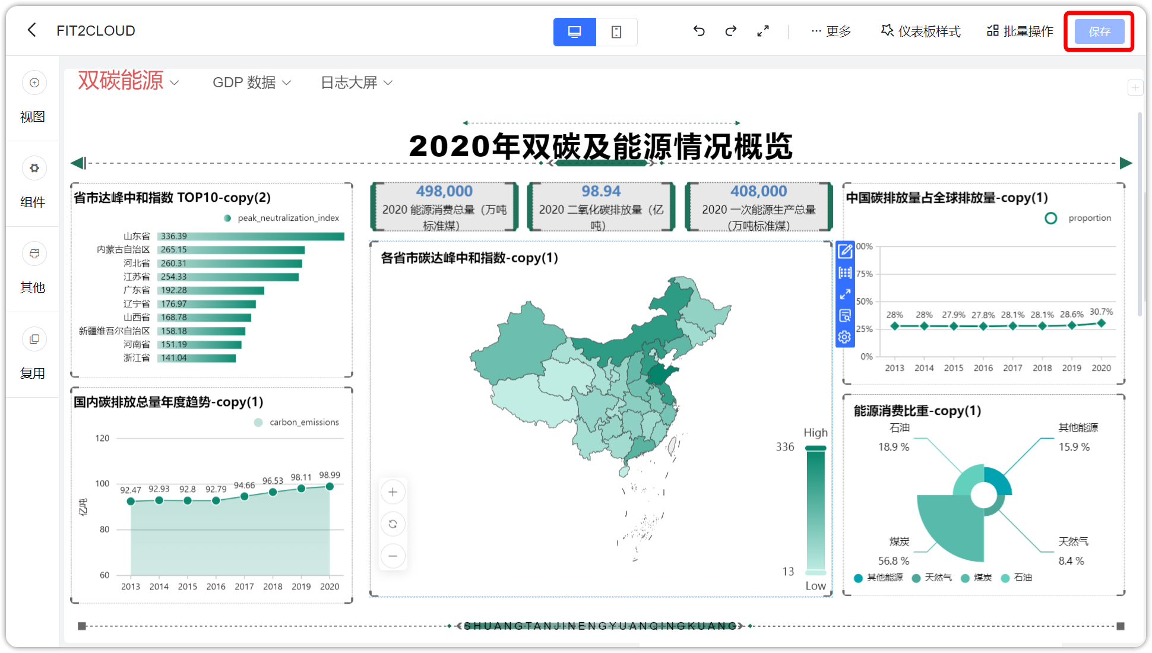Zoom out on the map
Screen dimensions: 1152x653
click(393, 556)
